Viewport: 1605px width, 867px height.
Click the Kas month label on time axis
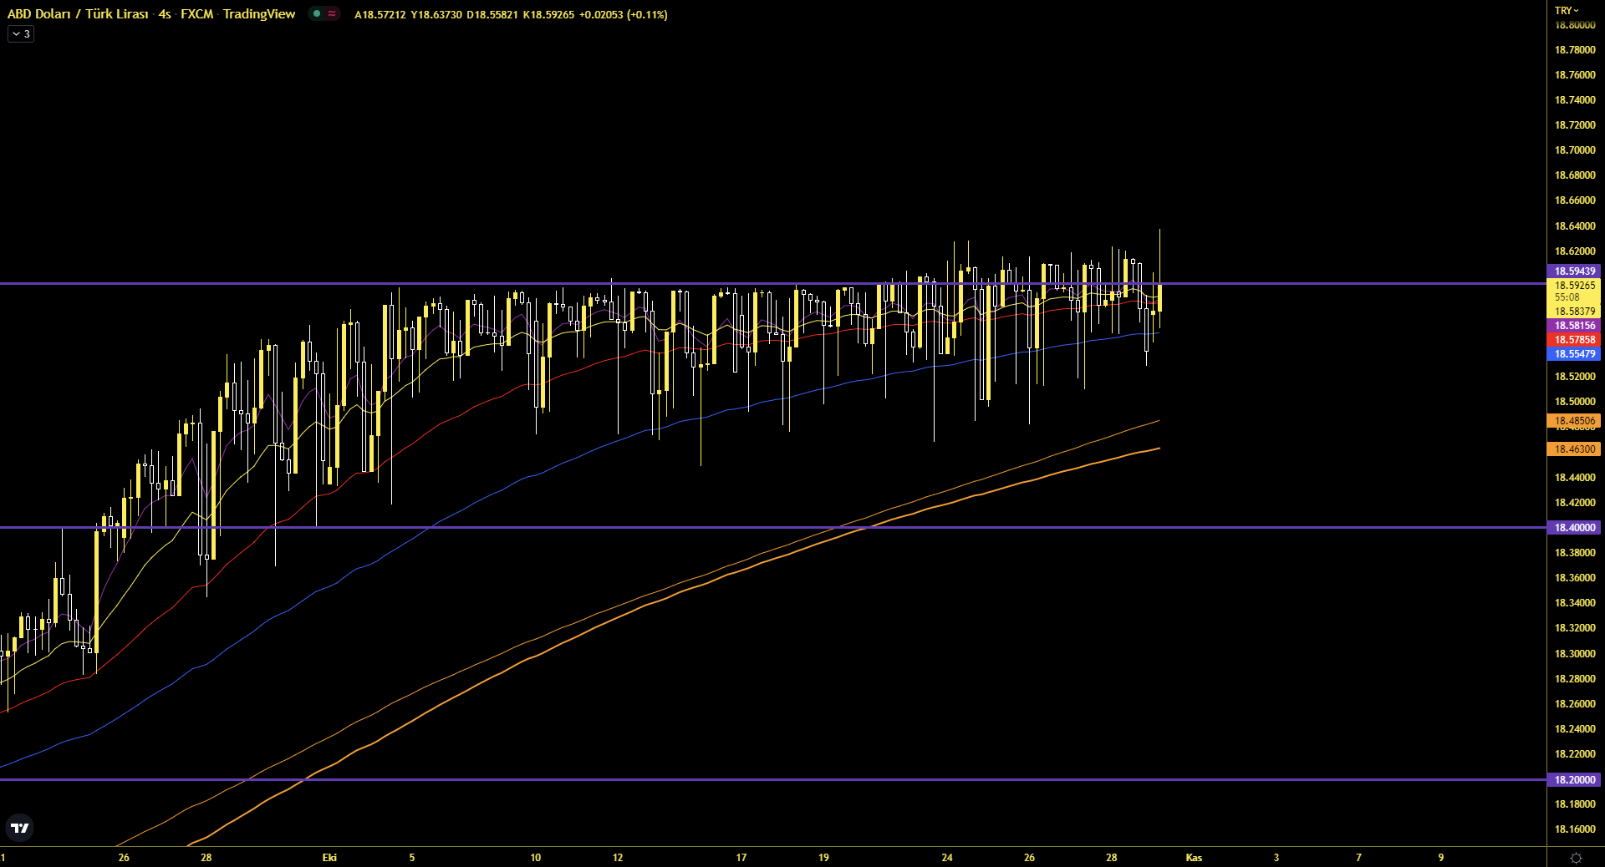1194,858
